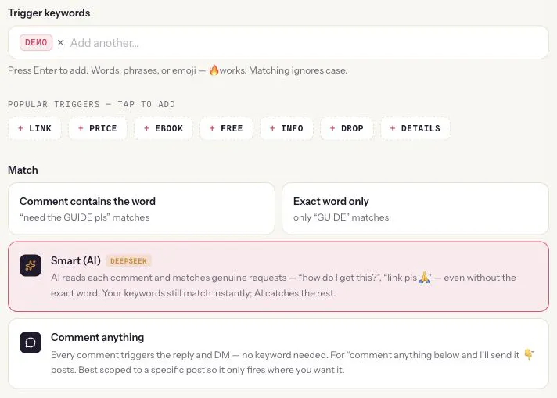Add the LINK popular trigger
The image size is (557, 398).
coord(34,128)
